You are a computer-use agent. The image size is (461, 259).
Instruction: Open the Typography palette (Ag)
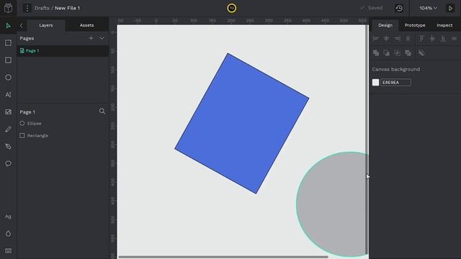tap(8, 217)
